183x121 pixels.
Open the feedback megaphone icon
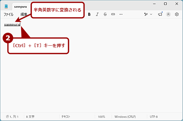(160, 14)
